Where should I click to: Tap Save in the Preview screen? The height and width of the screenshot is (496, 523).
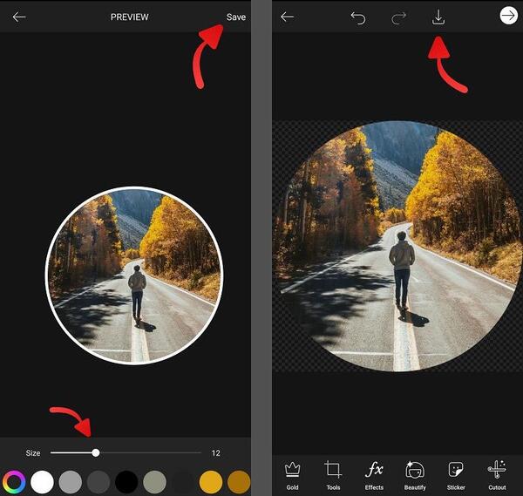[x=236, y=17]
